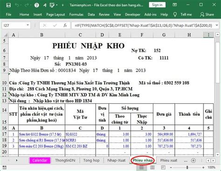Open the File menu
The image size is (221, 171).
[8, 14]
